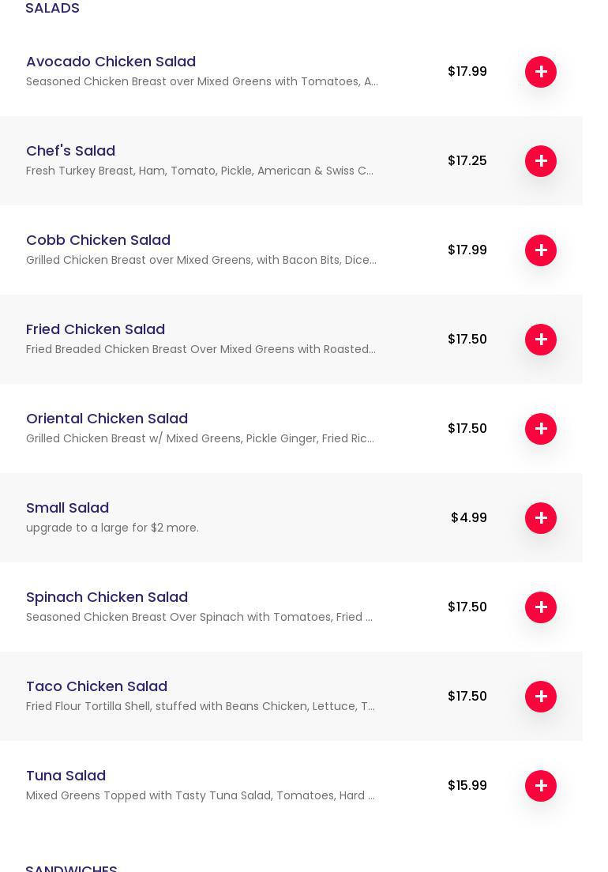Add Avocado Chicken Salad with plus icon
608x872 pixels.
click(541, 72)
